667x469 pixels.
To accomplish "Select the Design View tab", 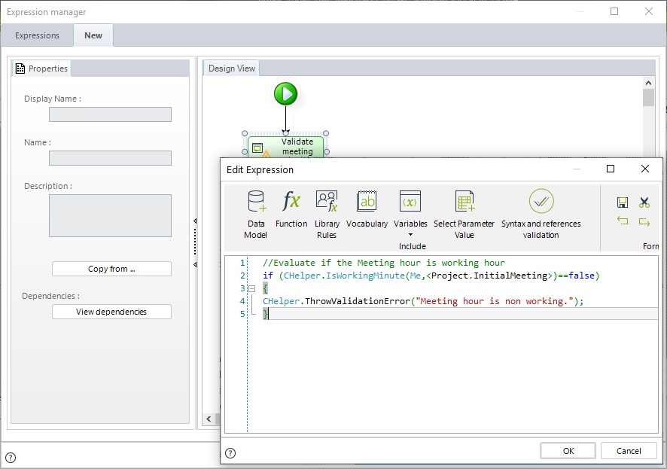I will (231, 69).
